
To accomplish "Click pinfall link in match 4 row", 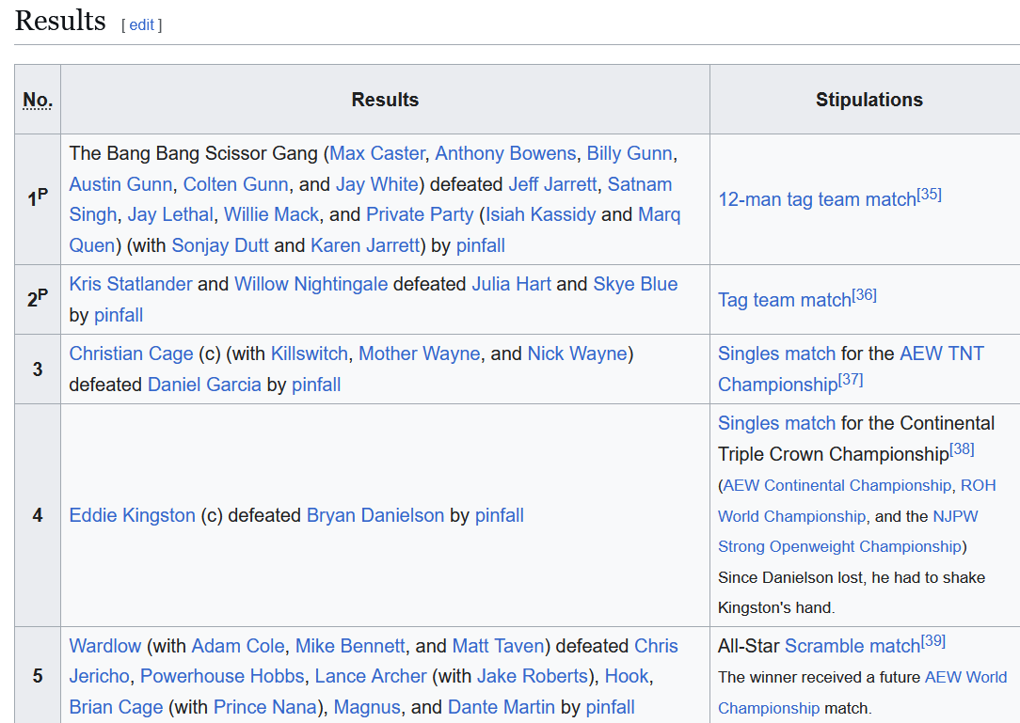I will [500, 515].
